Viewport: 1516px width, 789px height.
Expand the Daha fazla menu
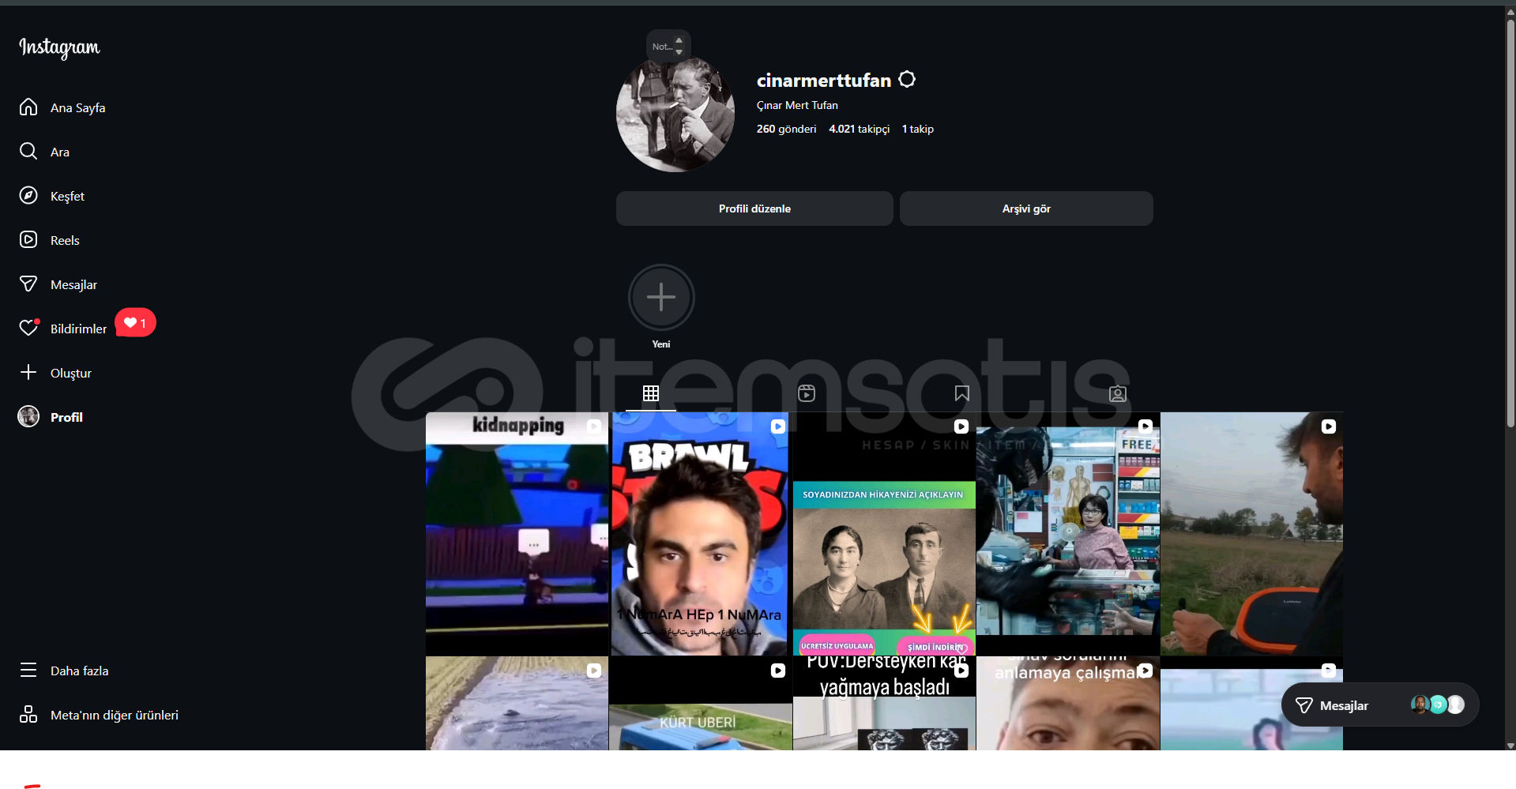(64, 671)
